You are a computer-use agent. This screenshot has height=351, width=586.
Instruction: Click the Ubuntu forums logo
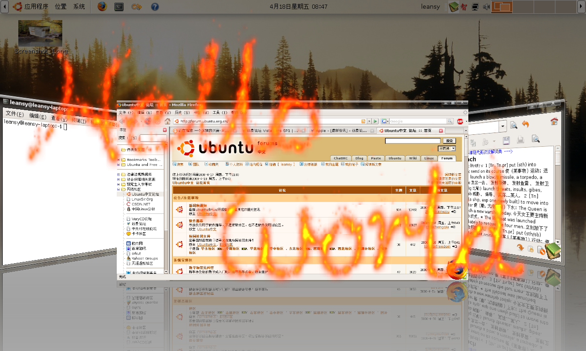click(215, 148)
